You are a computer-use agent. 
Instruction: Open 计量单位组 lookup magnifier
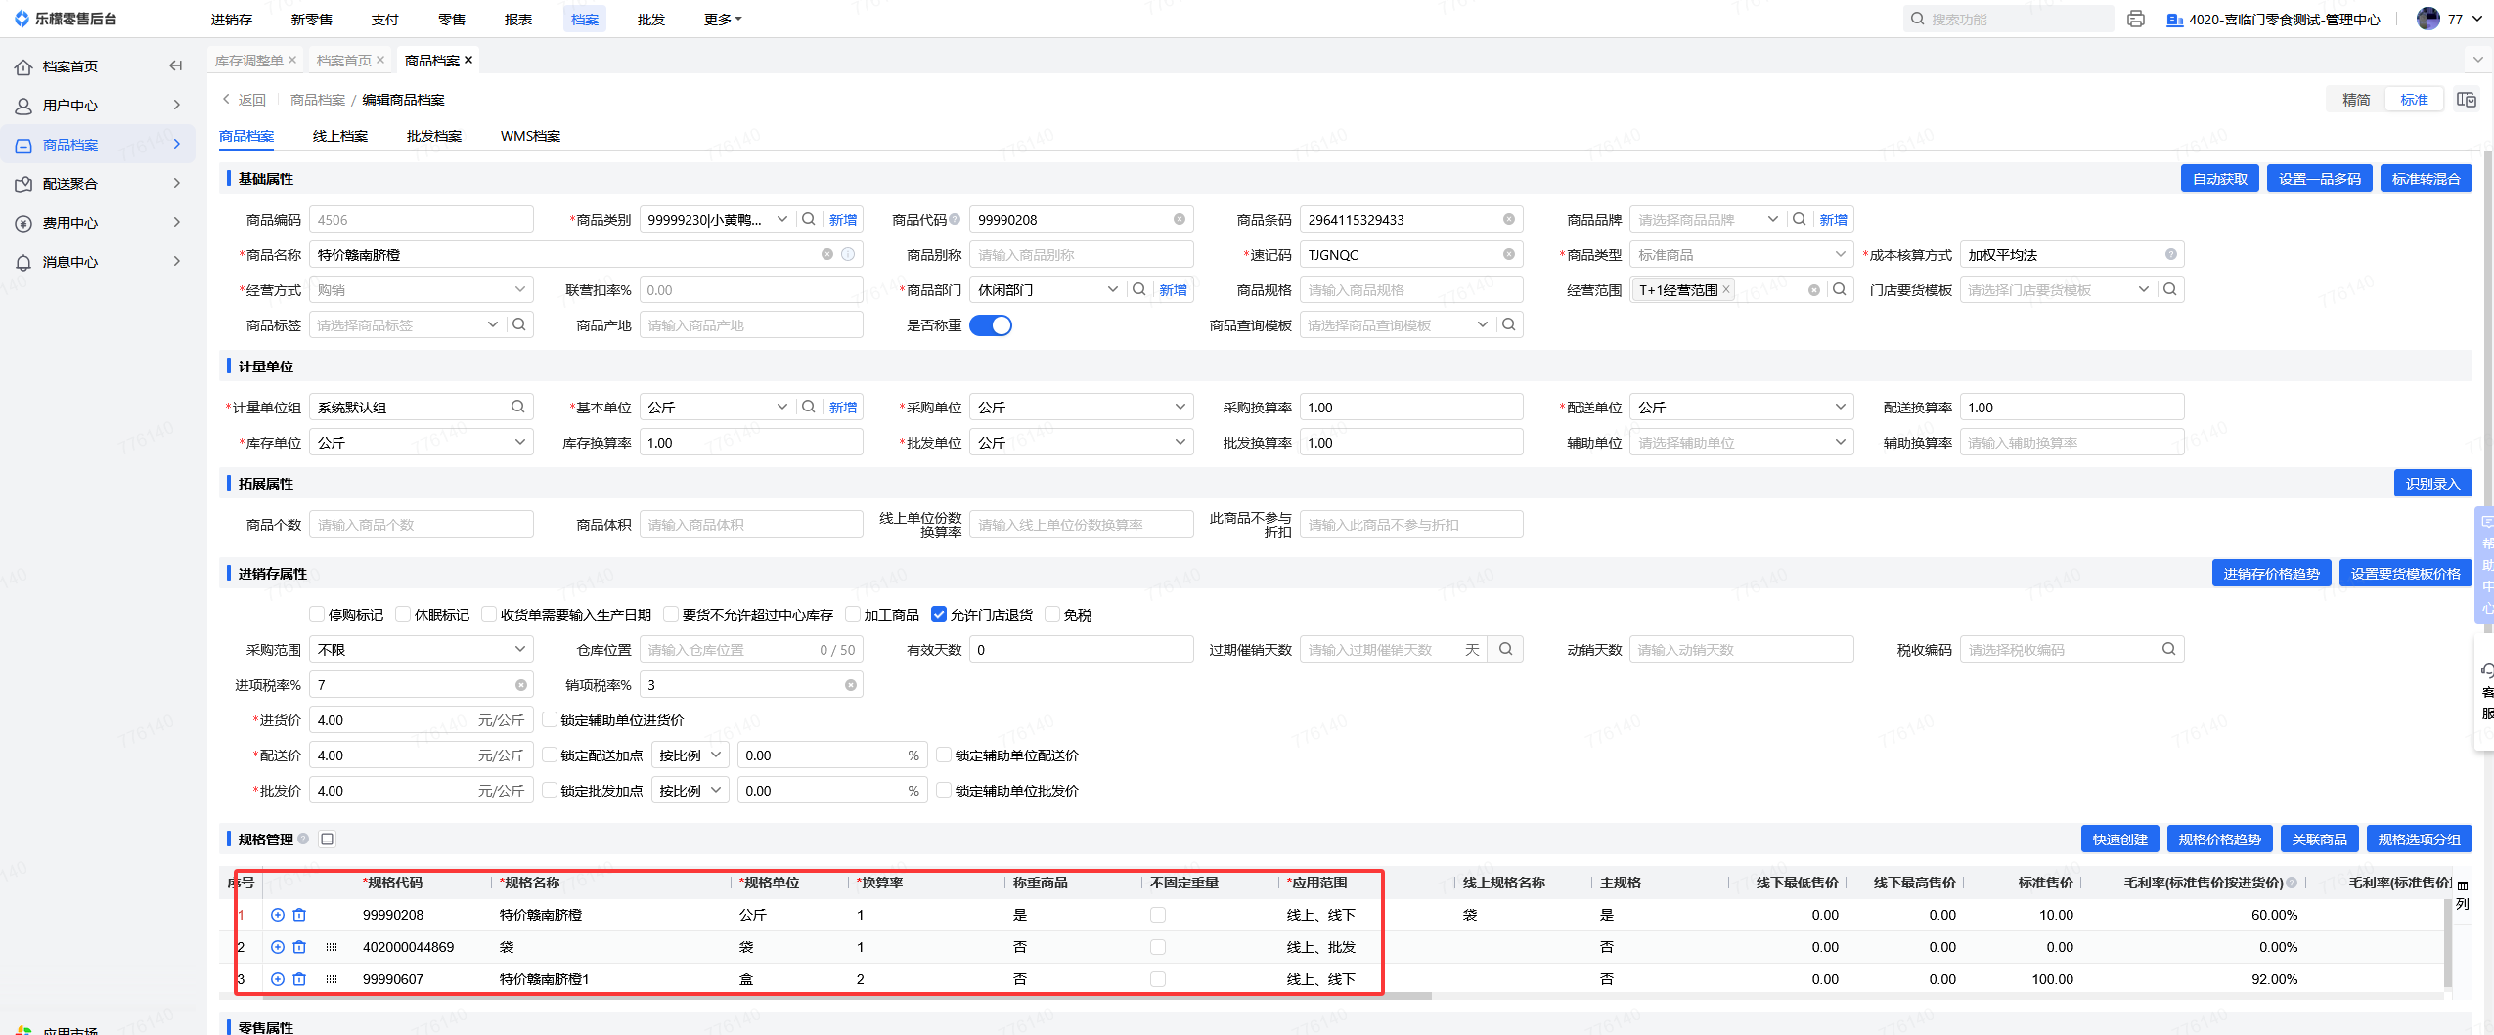click(x=518, y=408)
